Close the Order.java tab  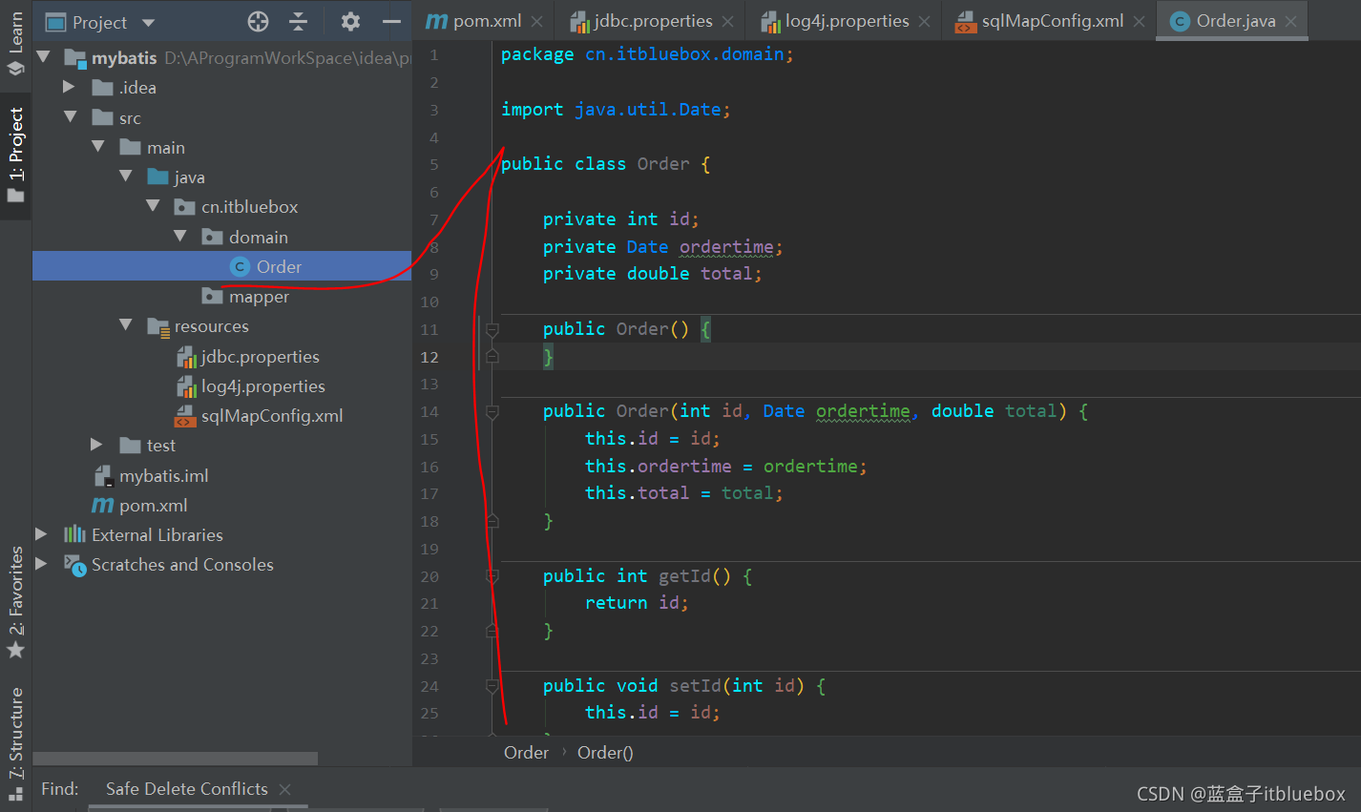click(1291, 22)
